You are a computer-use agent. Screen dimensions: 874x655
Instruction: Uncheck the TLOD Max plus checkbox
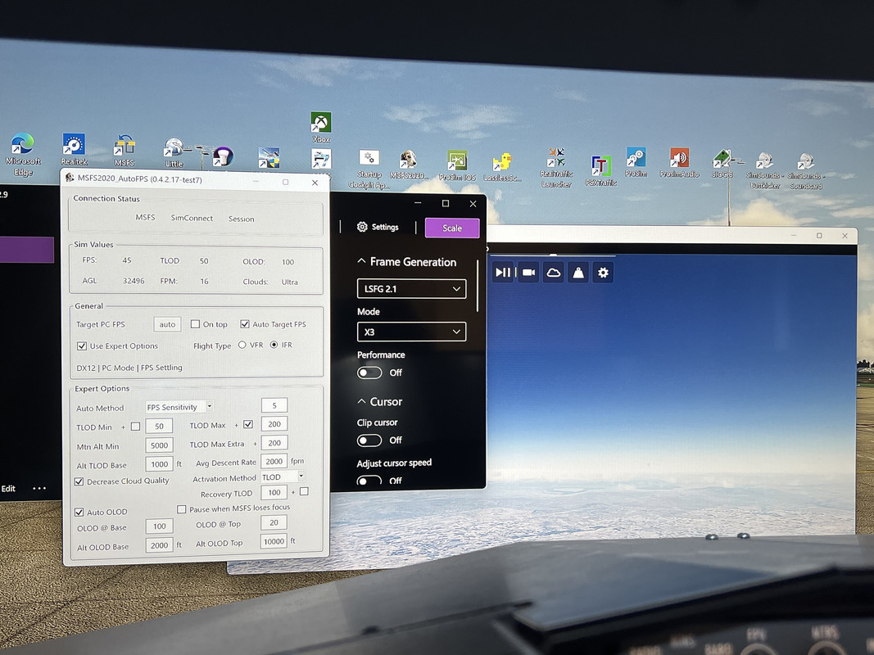tap(248, 424)
